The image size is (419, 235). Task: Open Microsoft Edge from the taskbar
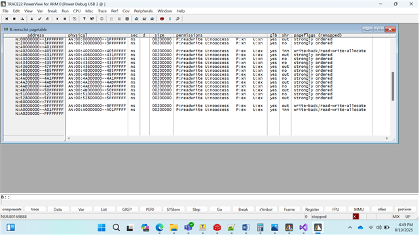click(x=160, y=228)
